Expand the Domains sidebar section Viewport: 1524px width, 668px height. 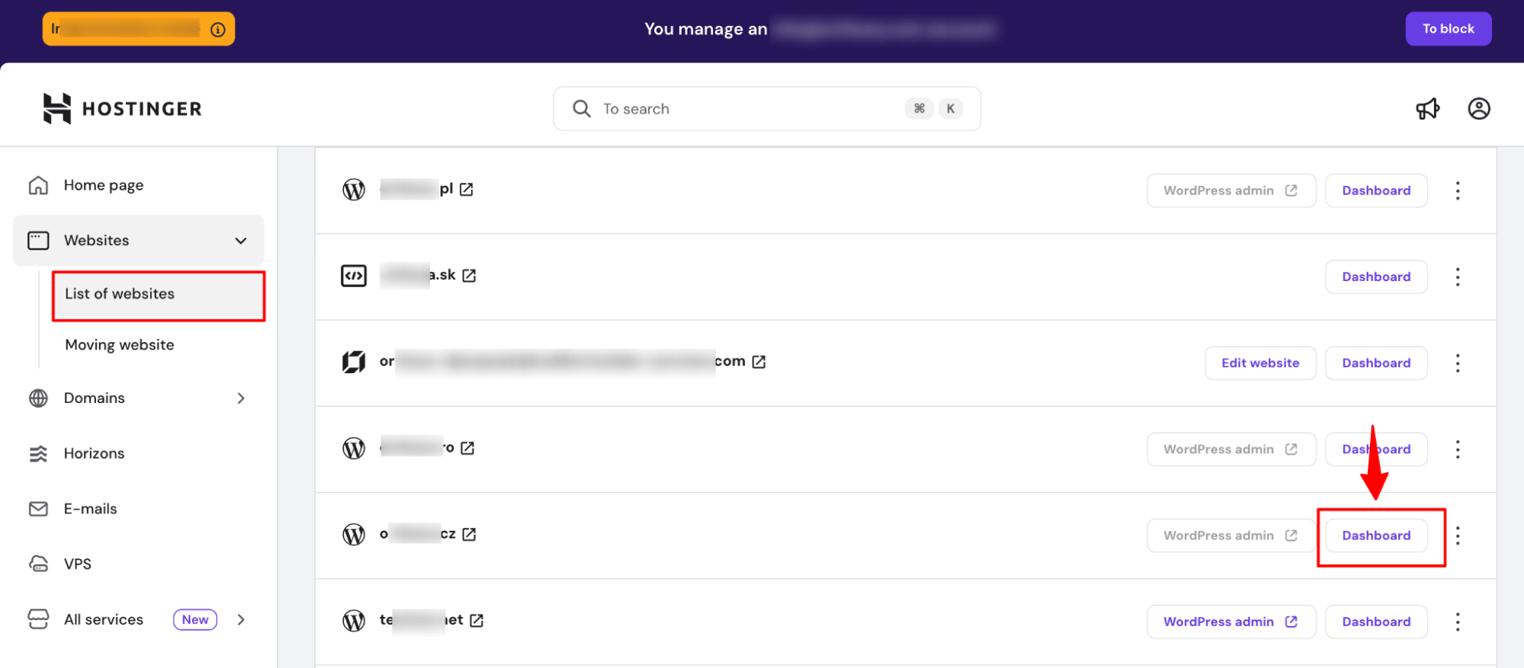(240, 398)
